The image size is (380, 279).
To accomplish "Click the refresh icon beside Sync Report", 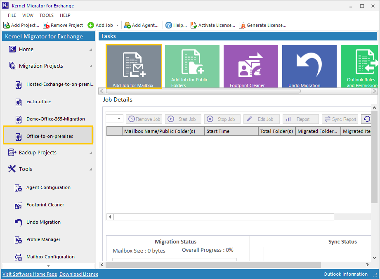I will pyautogui.click(x=367, y=119).
